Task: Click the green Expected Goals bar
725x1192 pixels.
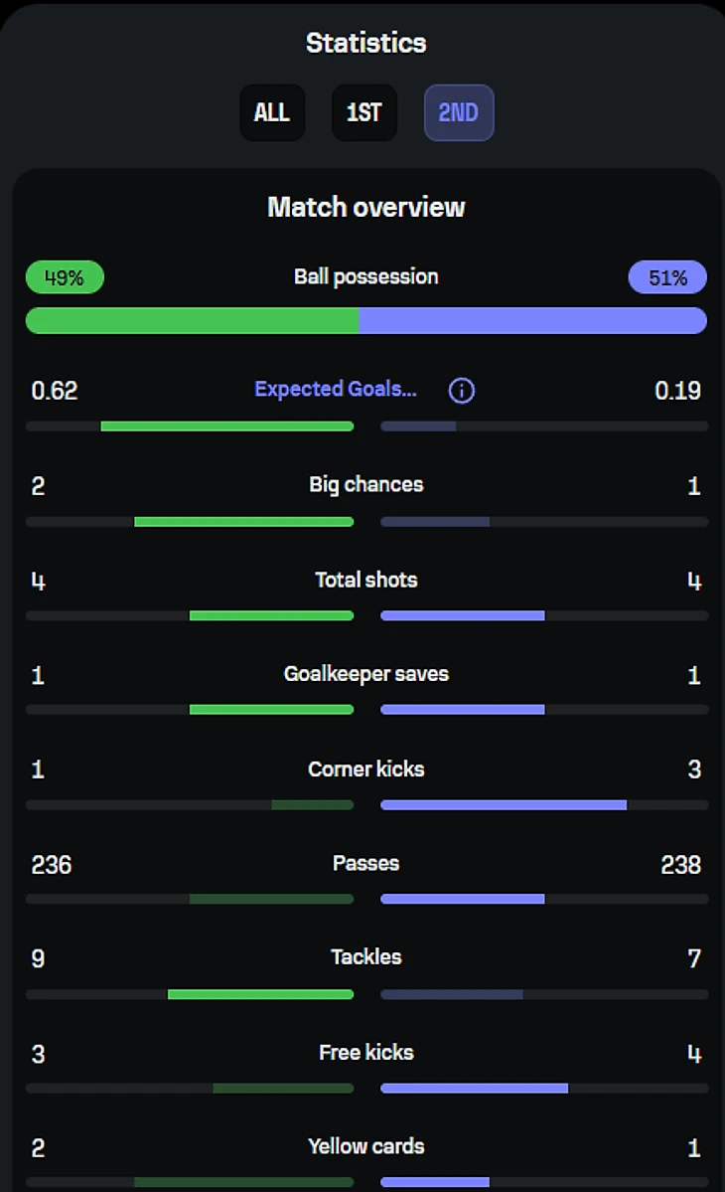Action: click(226, 426)
